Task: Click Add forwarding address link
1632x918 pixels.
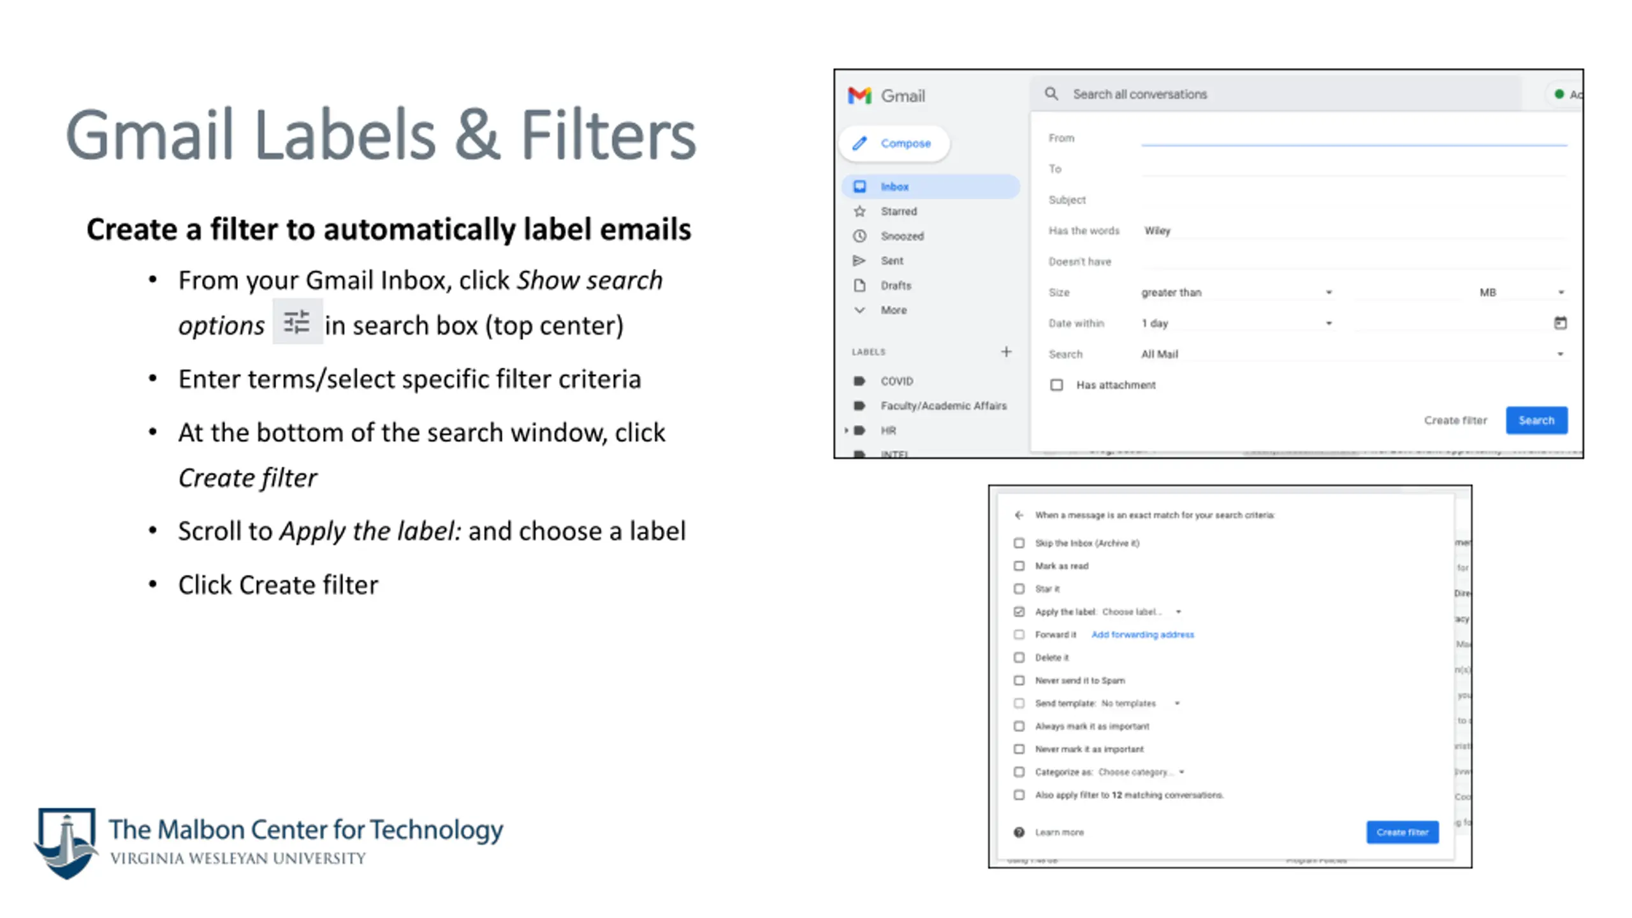Action: [x=1142, y=634]
